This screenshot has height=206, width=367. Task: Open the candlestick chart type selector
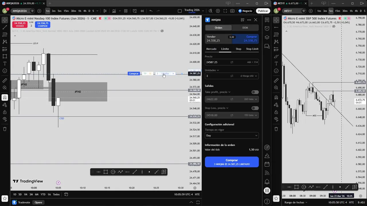pos(105,11)
